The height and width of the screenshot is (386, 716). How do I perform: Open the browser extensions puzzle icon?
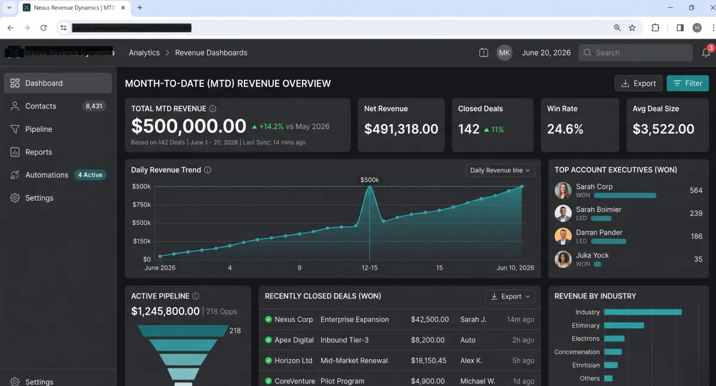tap(655, 27)
